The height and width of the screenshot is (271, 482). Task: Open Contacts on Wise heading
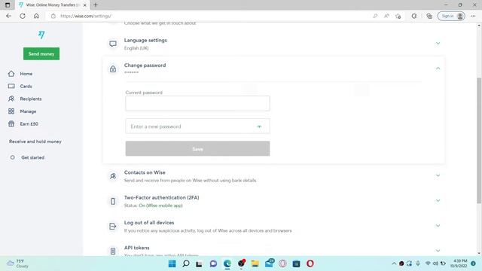(x=145, y=172)
